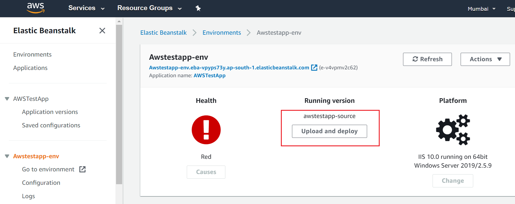Click the Upload and deploy button
515x204 pixels.
point(329,131)
